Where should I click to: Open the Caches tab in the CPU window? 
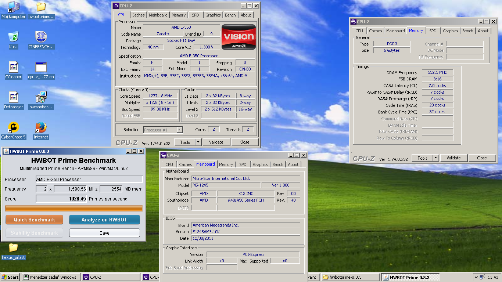point(138,15)
